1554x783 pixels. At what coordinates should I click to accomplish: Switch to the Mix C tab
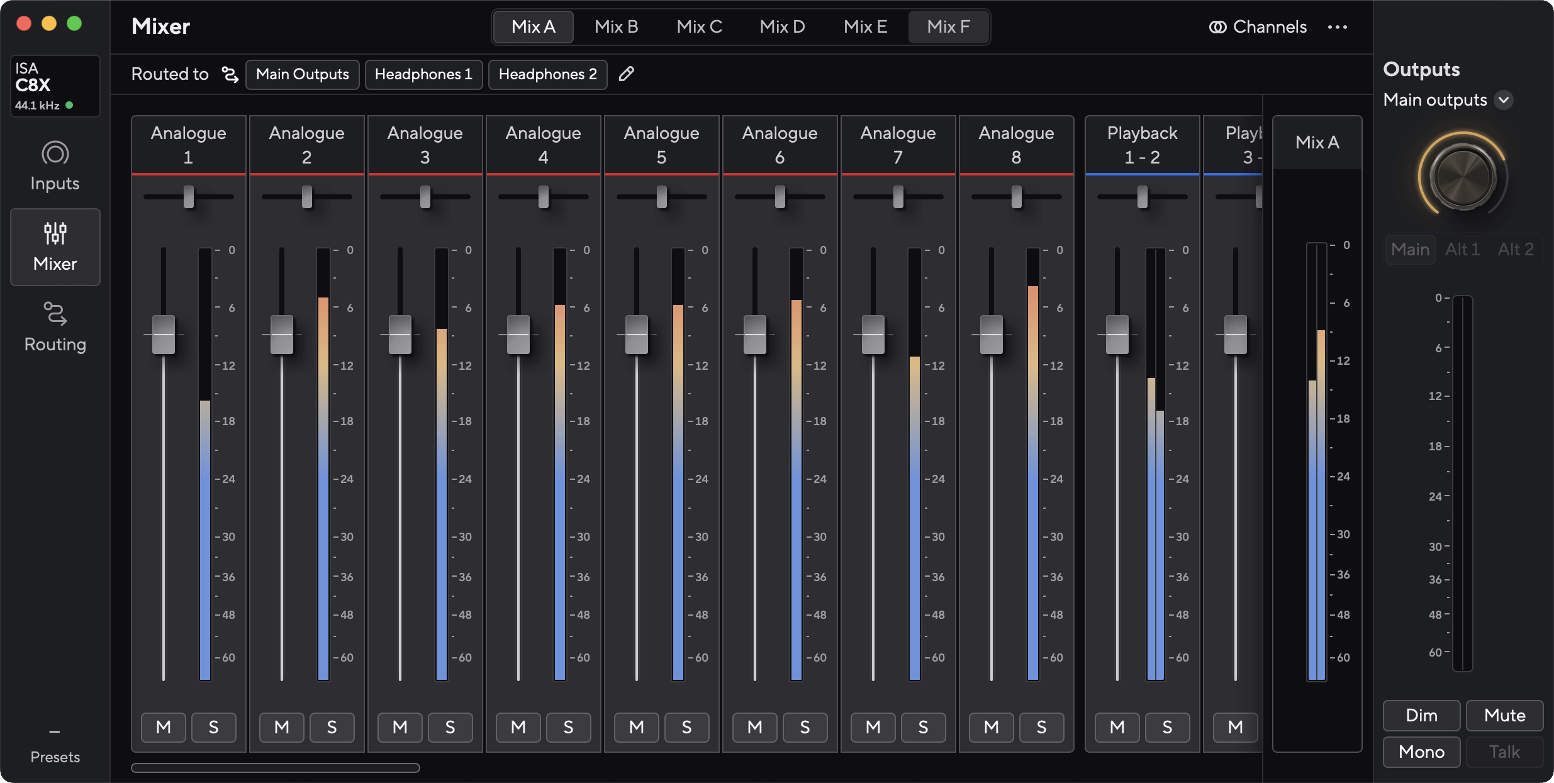(700, 27)
